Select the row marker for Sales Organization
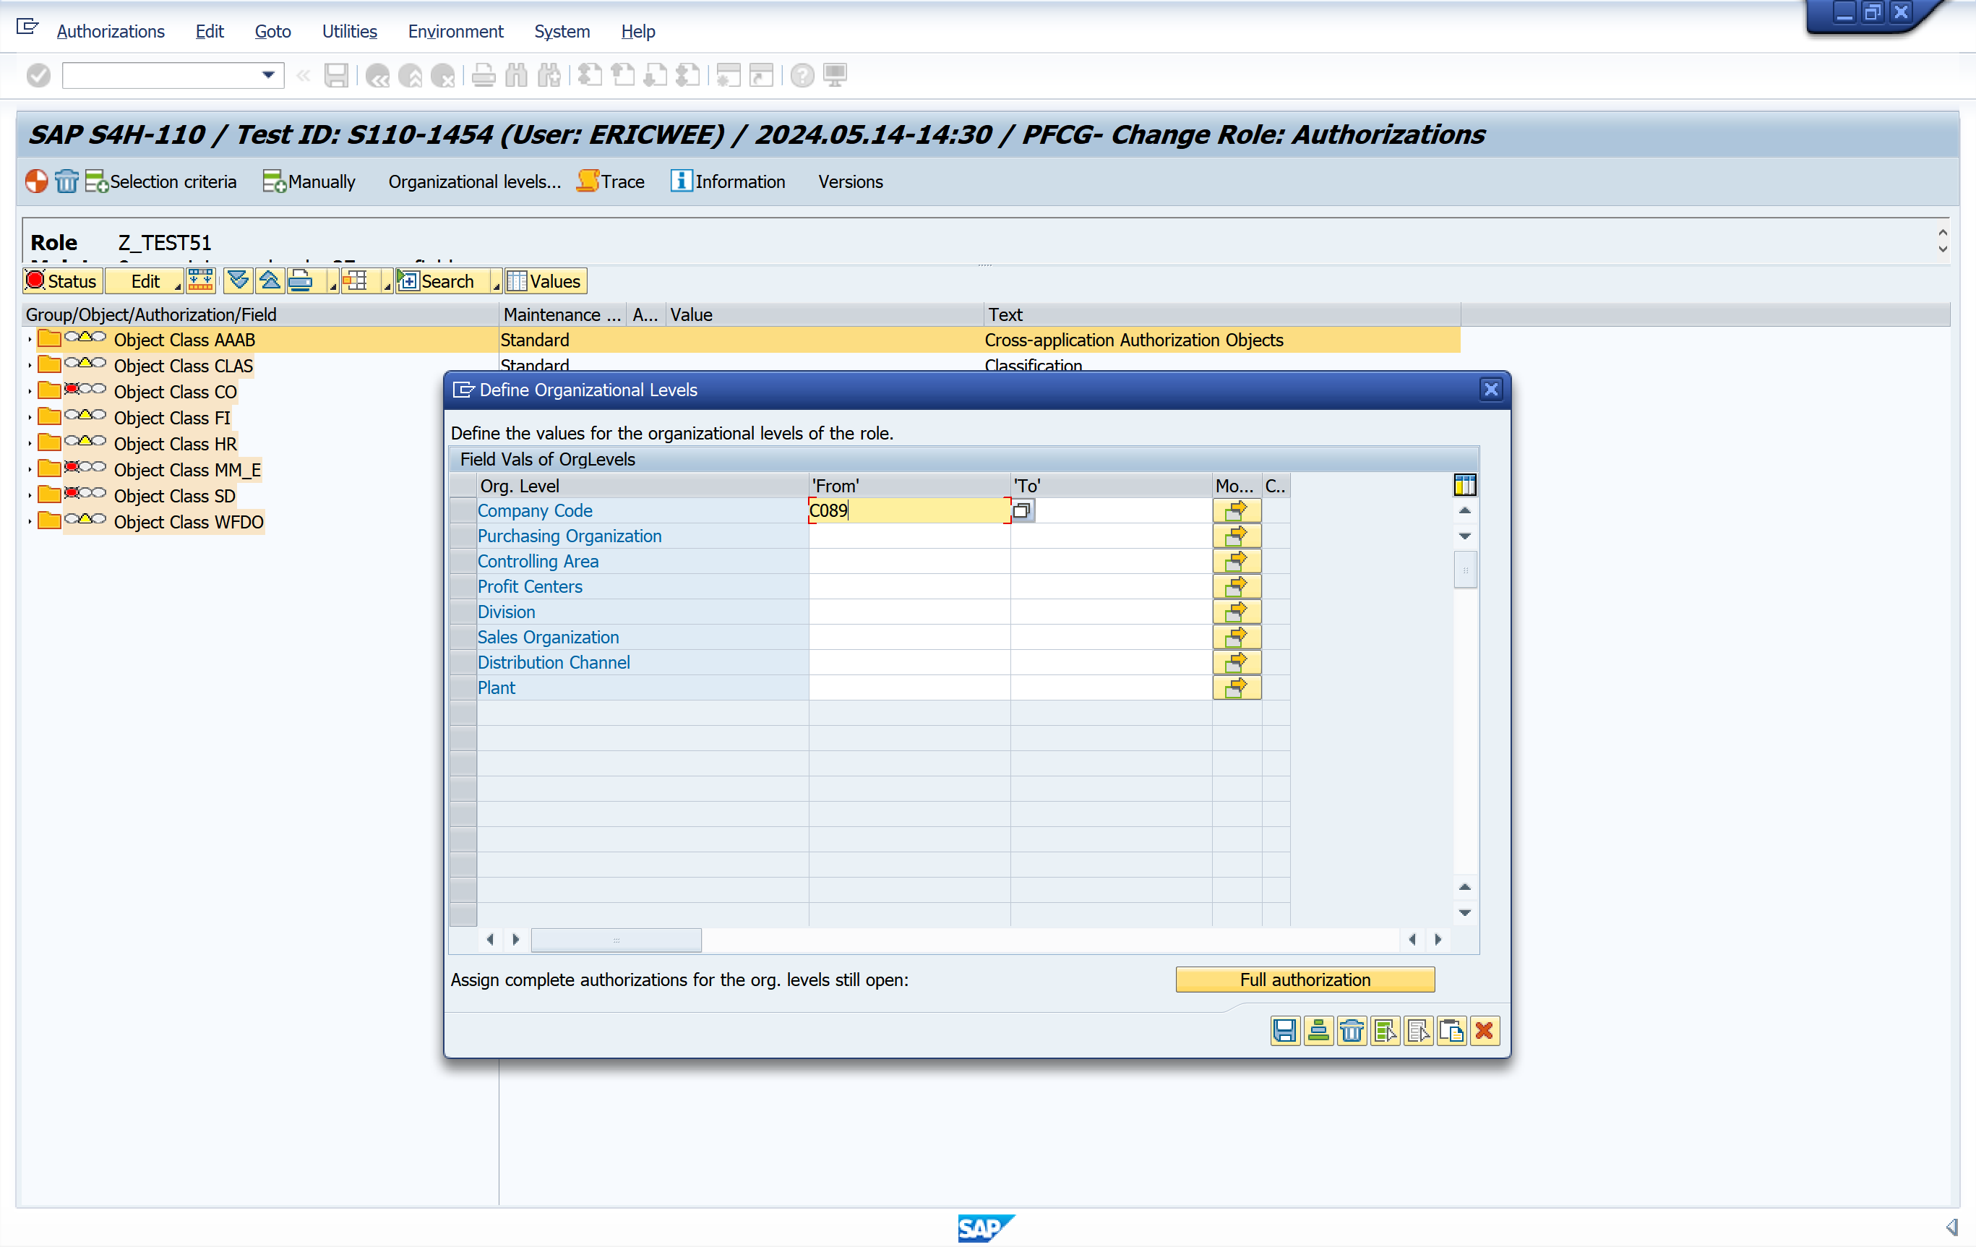Image resolution: width=1976 pixels, height=1247 pixels. [463, 637]
